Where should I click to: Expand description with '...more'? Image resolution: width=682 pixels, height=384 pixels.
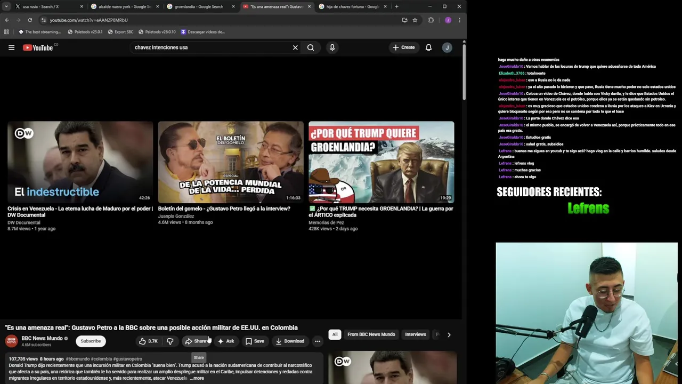click(x=197, y=378)
